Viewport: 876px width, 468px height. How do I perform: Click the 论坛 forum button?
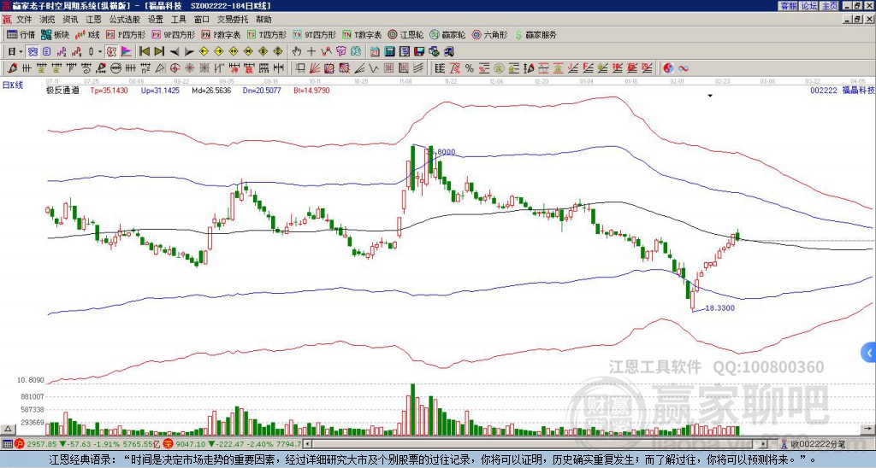[809, 6]
